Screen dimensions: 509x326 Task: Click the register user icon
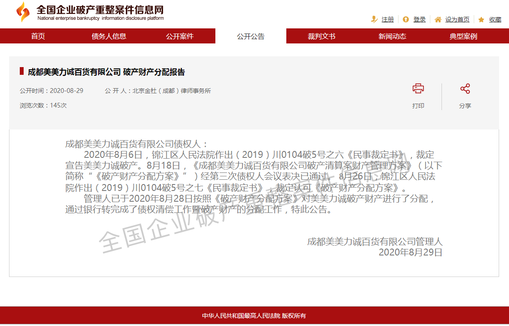tap(374, 19)
